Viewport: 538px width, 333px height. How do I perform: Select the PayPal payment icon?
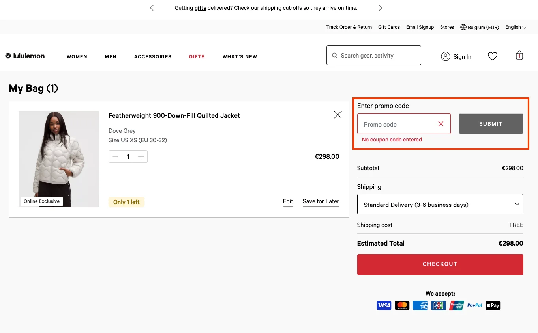[x=474, y=305]
